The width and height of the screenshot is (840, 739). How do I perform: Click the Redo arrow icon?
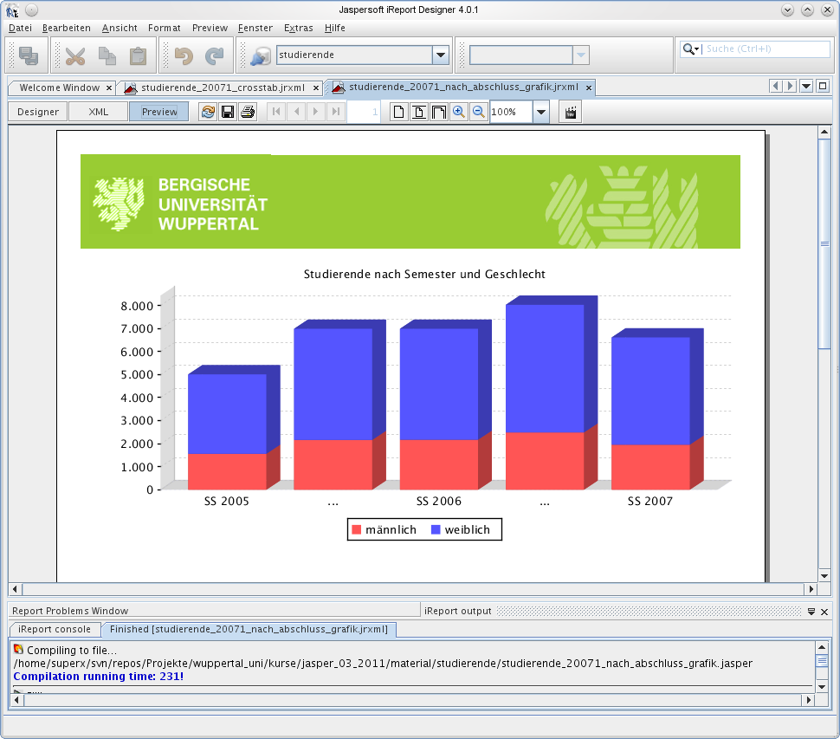(x=215, y=55)
